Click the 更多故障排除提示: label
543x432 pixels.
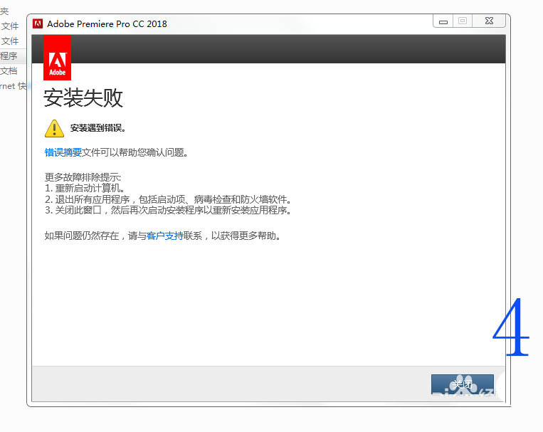[83, 177]
